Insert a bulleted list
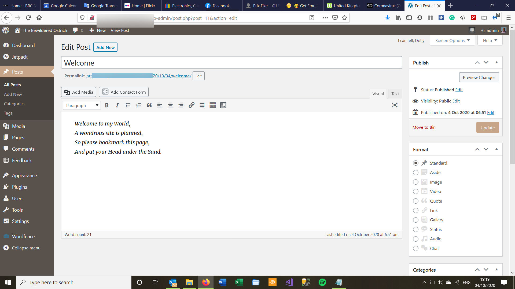515x289 pixels. click(x=128, y=105)
